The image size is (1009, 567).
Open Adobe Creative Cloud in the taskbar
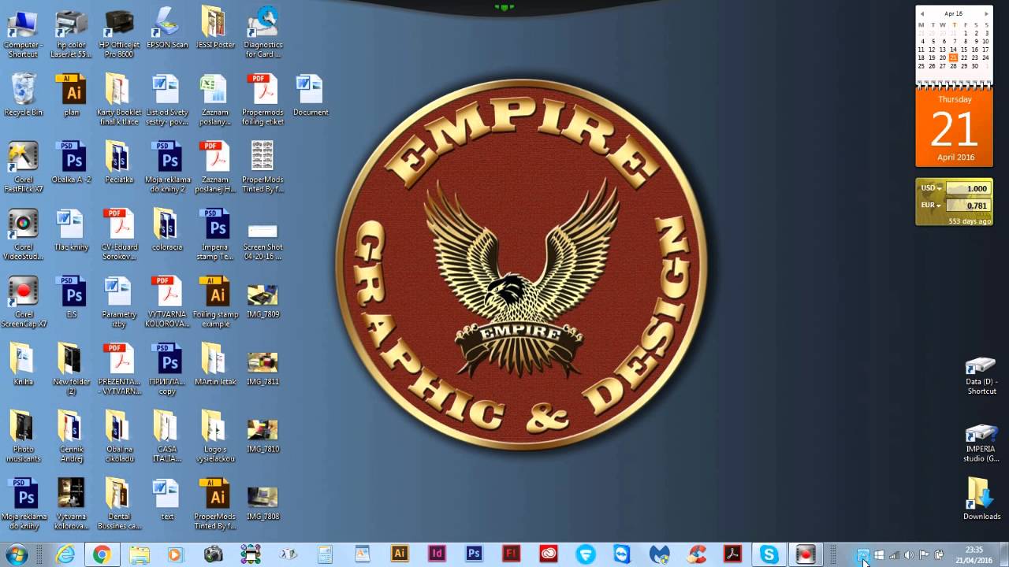(x=548, y=554)
